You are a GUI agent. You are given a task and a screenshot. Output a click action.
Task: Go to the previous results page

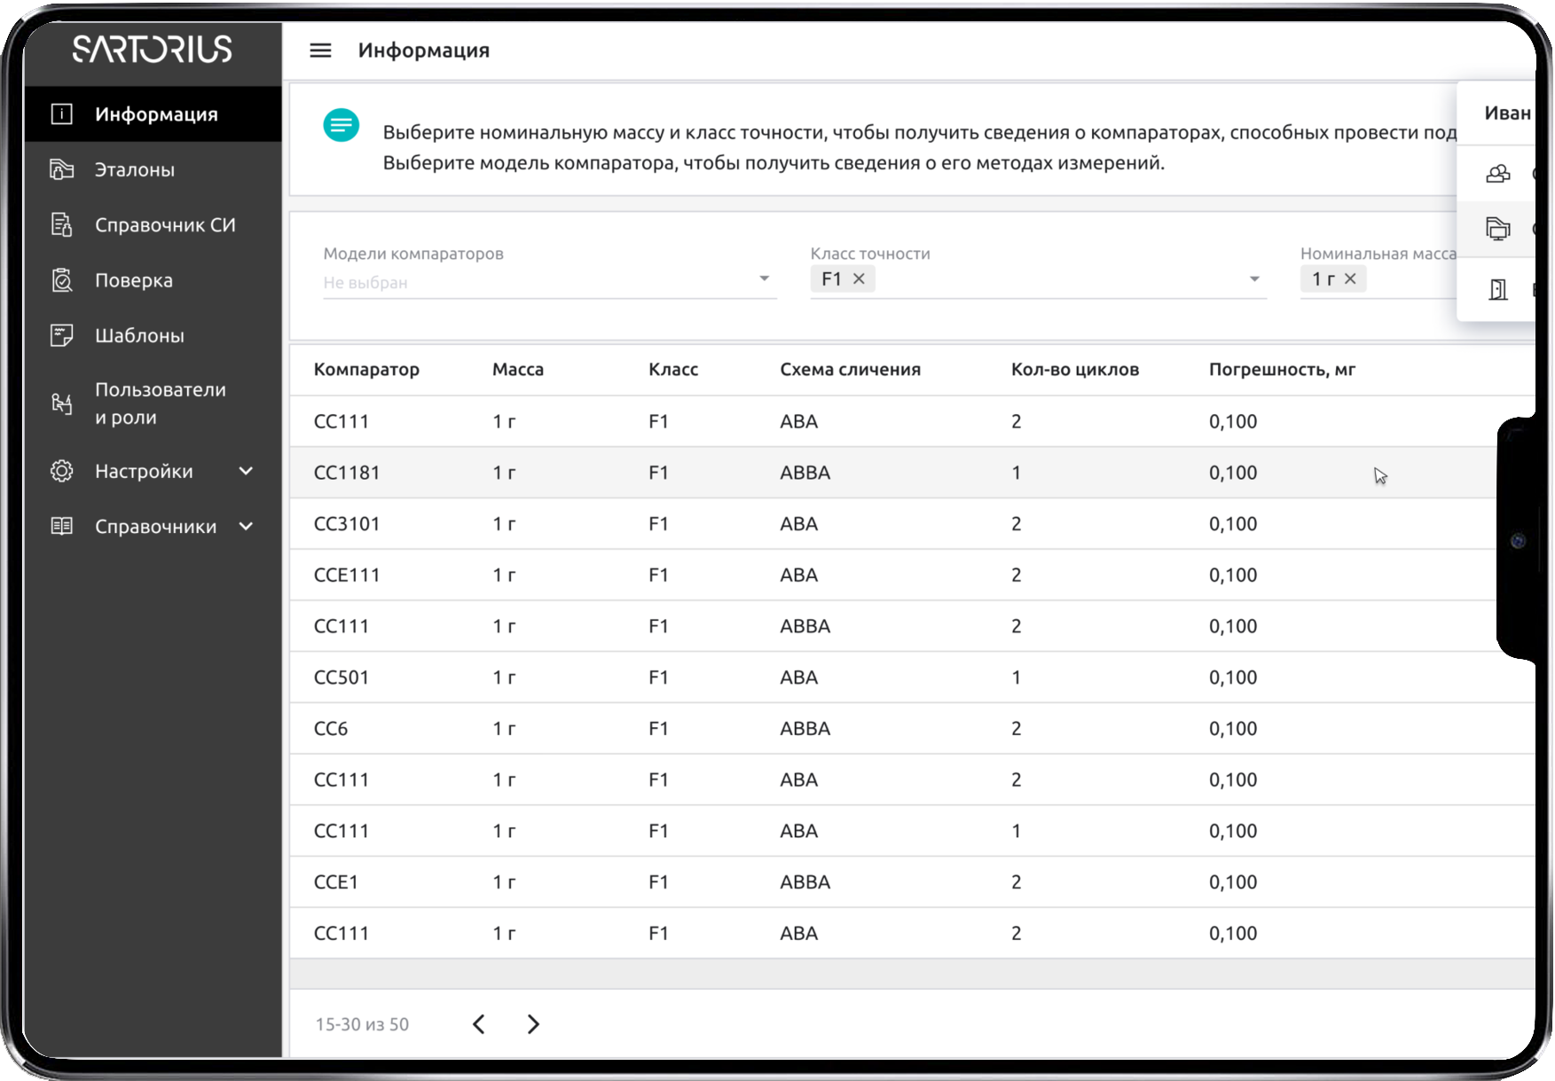[478, 1024]
